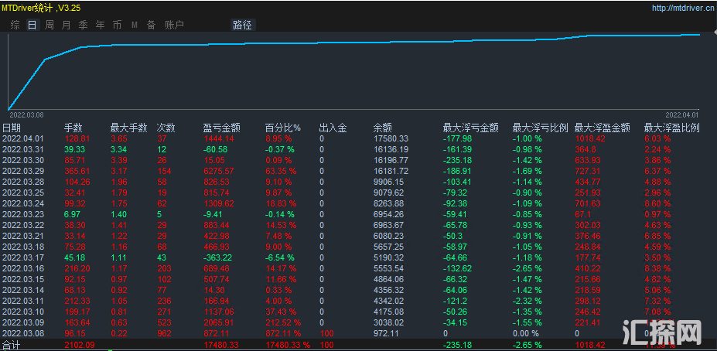717x351 pixels.
Task: Click the 3.65 max lots cell
Action: click(x=118, y=138)
